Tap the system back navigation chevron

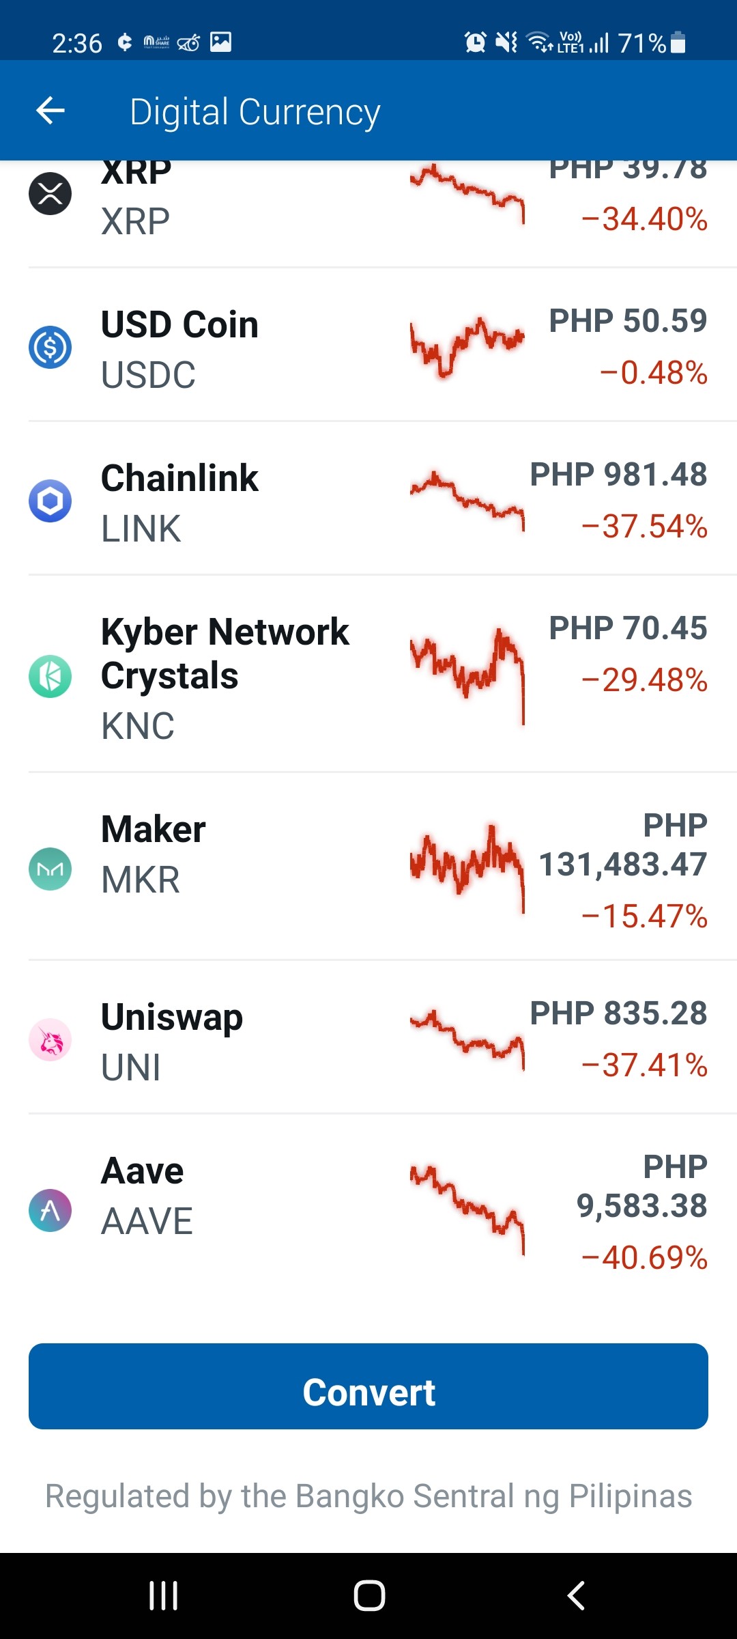click(576, 1596)
